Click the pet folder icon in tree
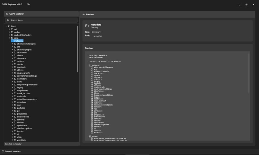Screen dimensions: 259x155 pyautogui.click(x=15, y=111)
